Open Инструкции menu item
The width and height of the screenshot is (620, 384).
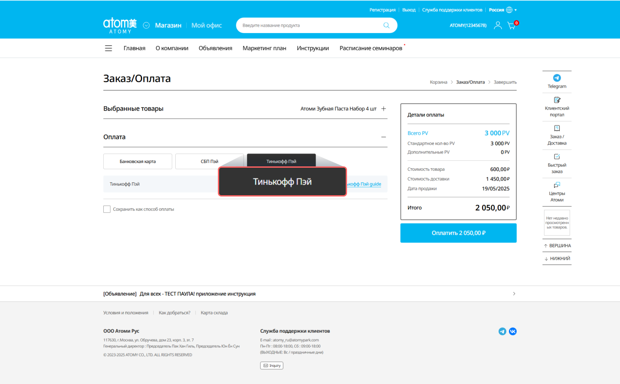coord(313,48)
